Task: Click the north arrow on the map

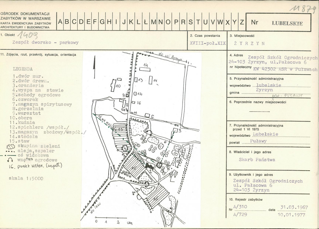Action: [x=94, y=65]
